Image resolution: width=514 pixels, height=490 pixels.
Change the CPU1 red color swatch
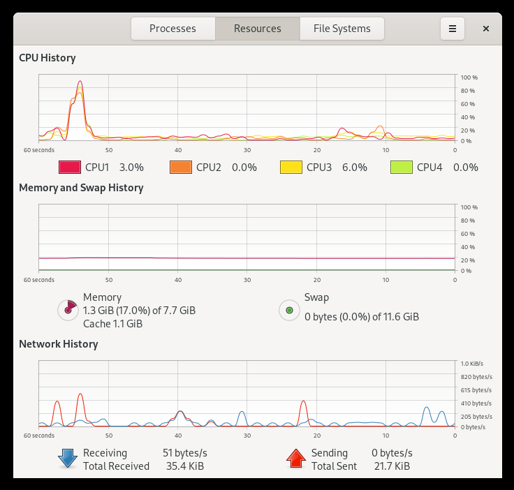pyautogui.click(x=70, y=167)
